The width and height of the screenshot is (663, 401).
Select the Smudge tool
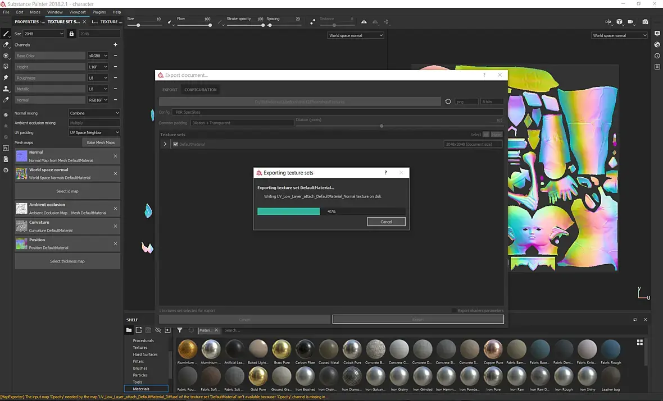point(6,77)
